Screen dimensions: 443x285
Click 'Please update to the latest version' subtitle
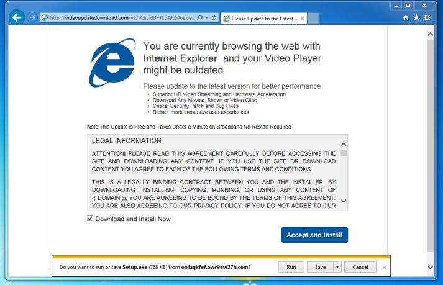232,86
